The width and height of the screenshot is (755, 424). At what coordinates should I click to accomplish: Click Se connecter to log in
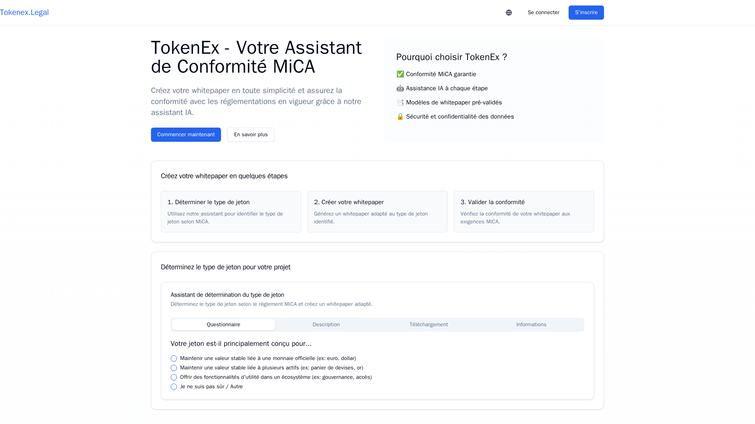(543, 13)
